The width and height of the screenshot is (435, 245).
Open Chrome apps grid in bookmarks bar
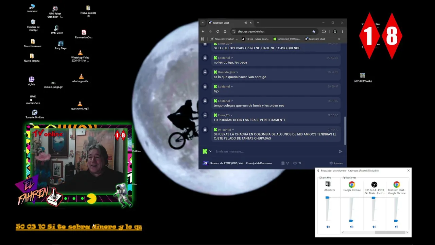click(203, 39)
